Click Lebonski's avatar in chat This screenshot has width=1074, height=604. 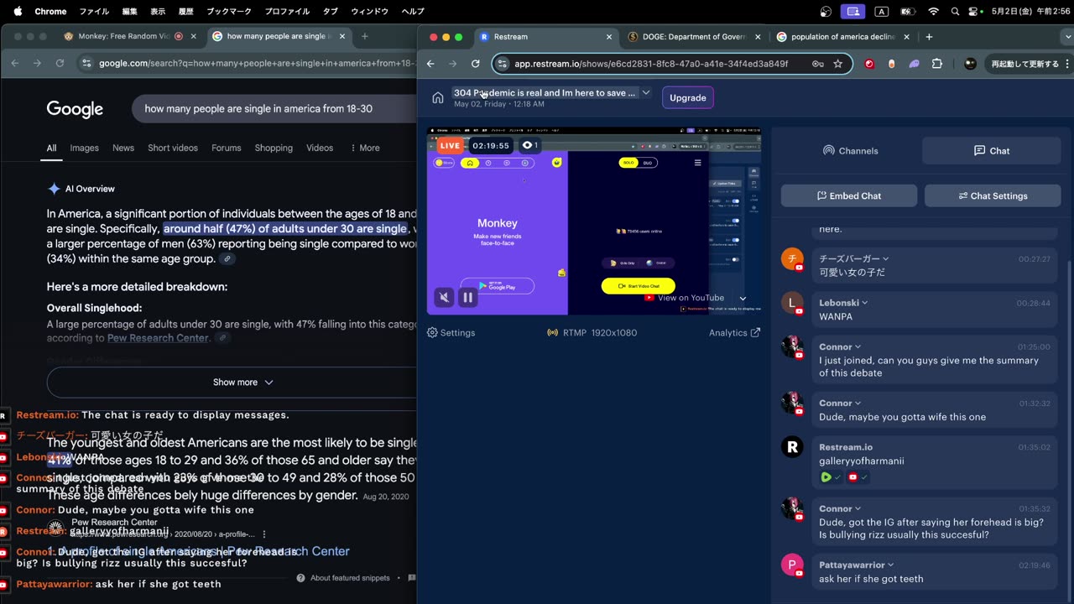792,303
